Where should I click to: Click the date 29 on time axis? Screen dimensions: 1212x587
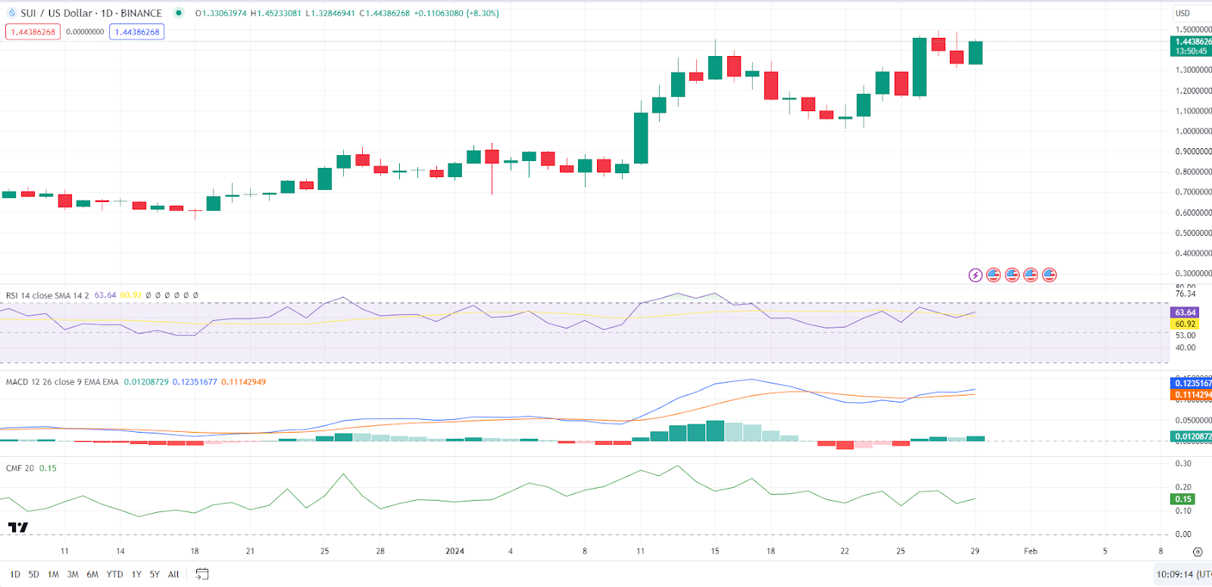click(975, 551)
